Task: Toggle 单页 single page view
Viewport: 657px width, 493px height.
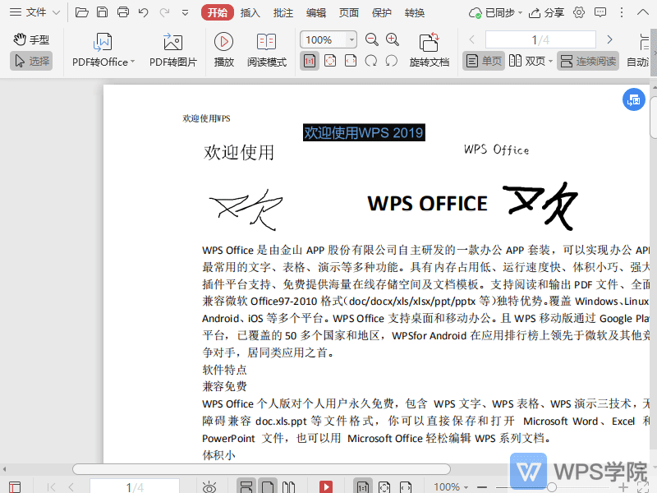Action: tap(483, 60)
